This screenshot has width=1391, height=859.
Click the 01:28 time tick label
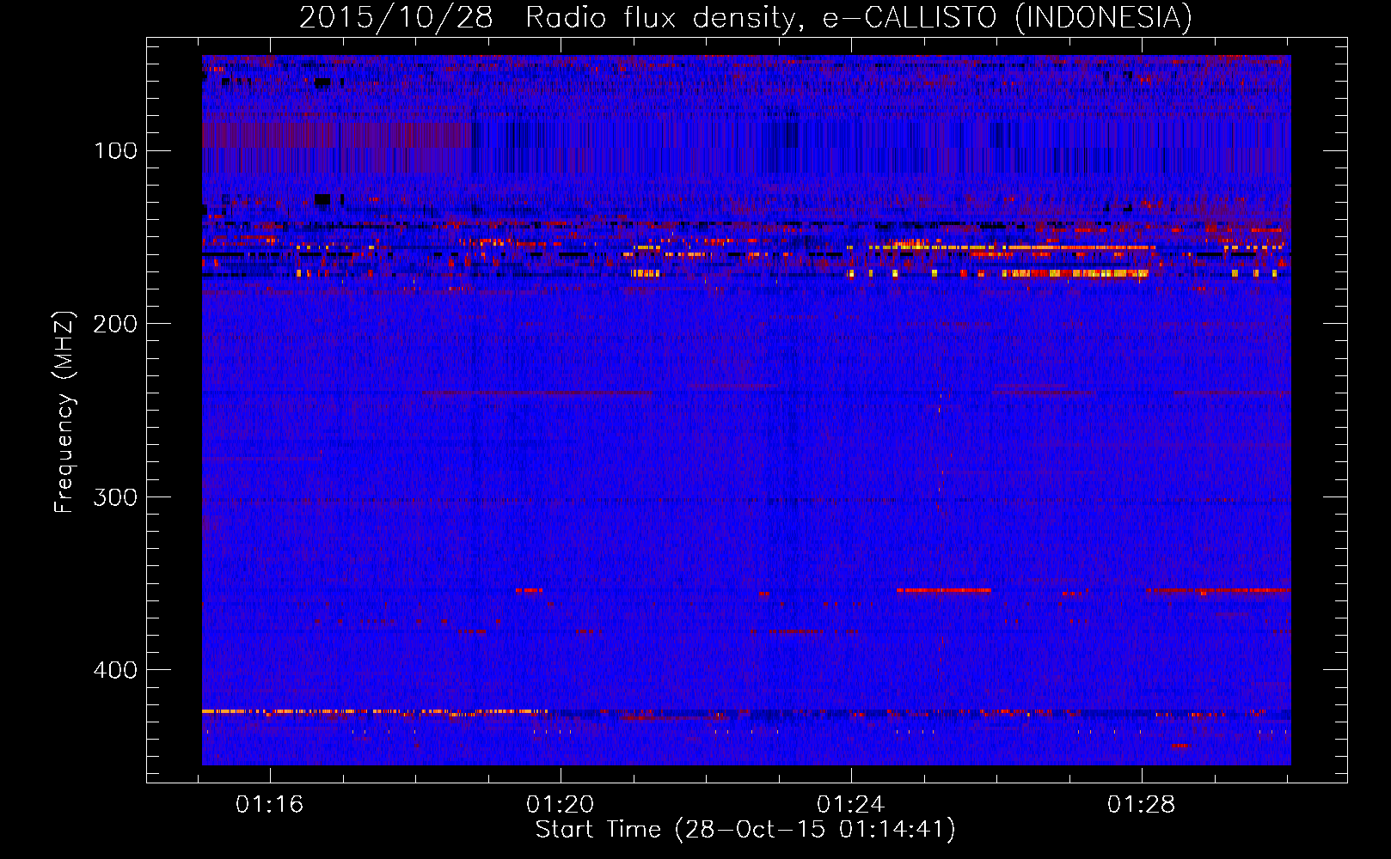point(1142,805)
